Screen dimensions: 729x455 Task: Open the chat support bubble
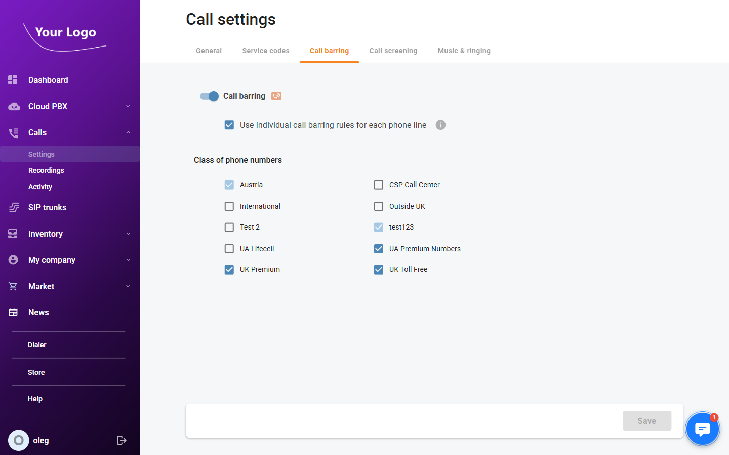coord(703,428)
